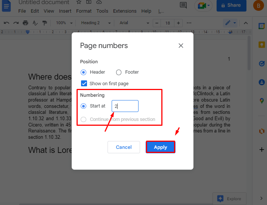Image resolution: width=267 pixels, height=205 pixels.
Task: Redo the last action
Action: pyautogui.click(x=16, y=23)
